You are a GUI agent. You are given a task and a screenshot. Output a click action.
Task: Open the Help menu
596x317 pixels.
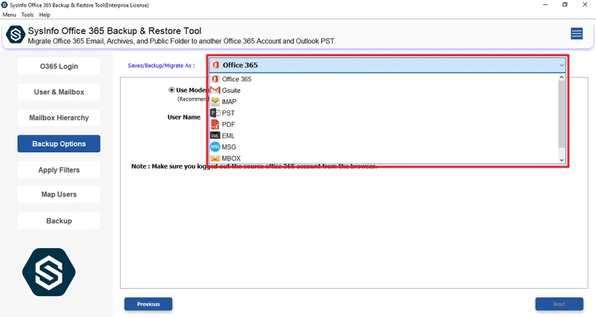[45, 15]
